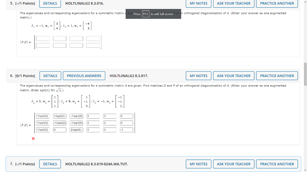Click PRACTICE ANOTHER for question 5
This screenshot has height=172, width=307.
tap(277, 3)
